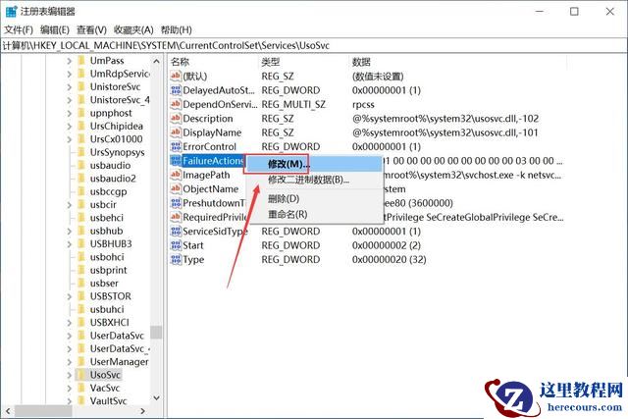Click the RequiredPrivileges value icon
628x419 pixels.
pyautogui.click(x=176, y=217)
